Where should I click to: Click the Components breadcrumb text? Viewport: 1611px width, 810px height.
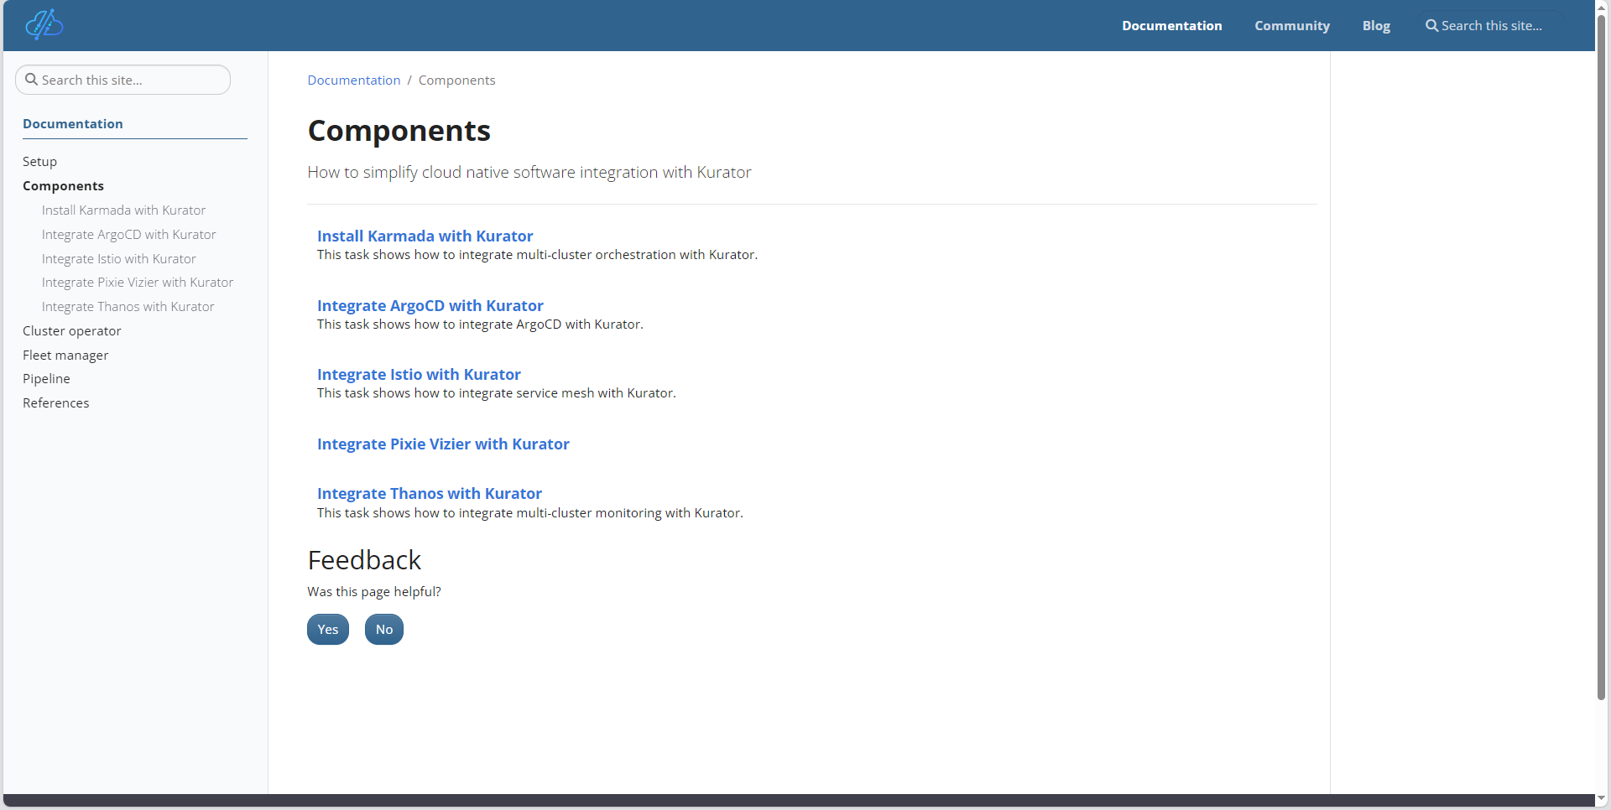pyautogui.click(x=456, y=80)
